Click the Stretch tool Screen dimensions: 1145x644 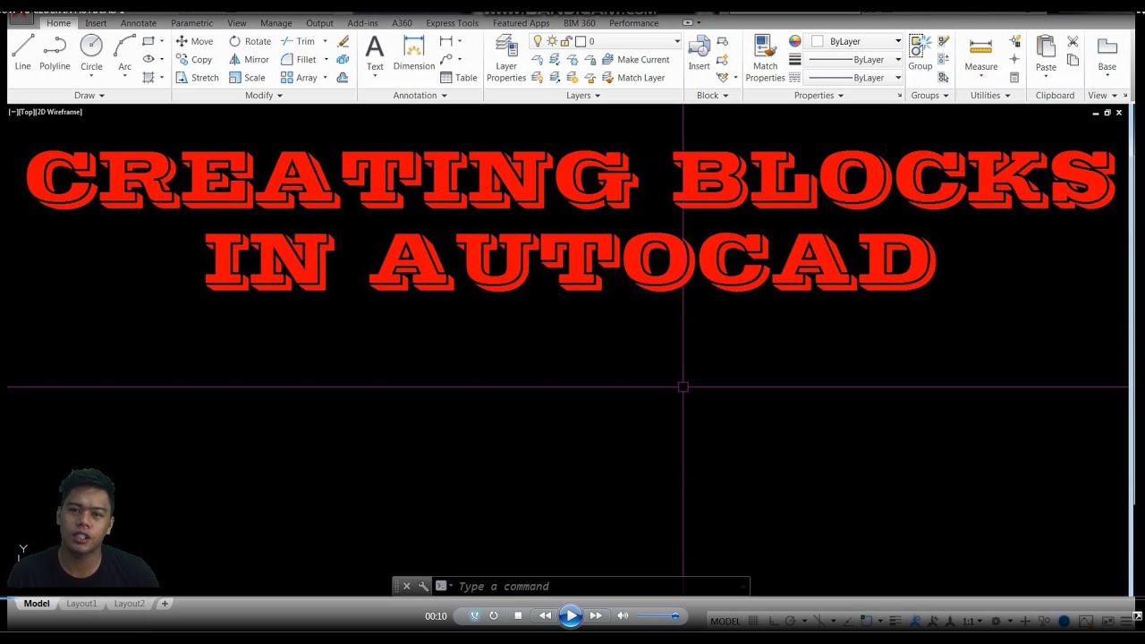pyautogui.click(x=197, y=78)
